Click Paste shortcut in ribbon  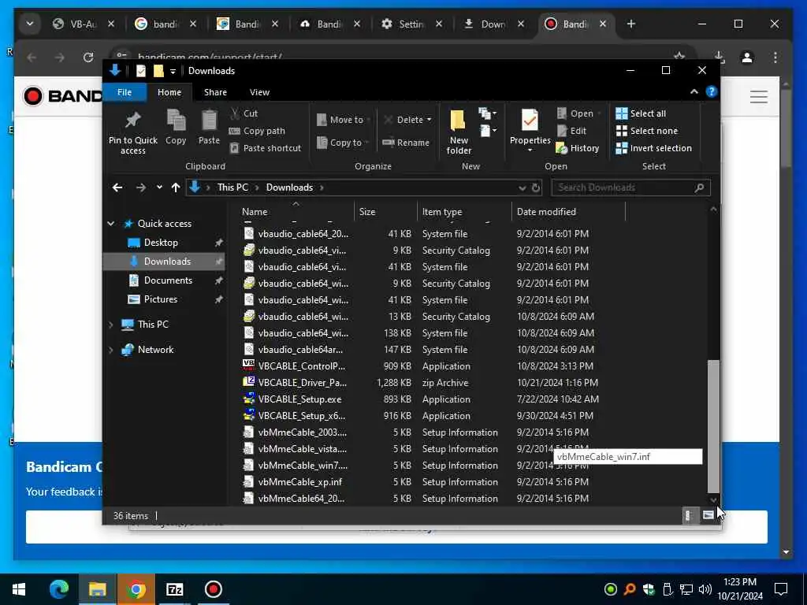tap(265, 148)
